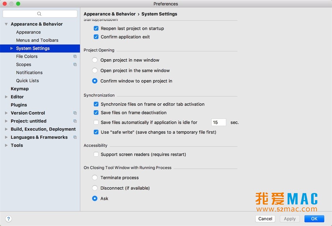Click the Cancel button
This screenshot has height=226, width=332.
click(265, 219)
